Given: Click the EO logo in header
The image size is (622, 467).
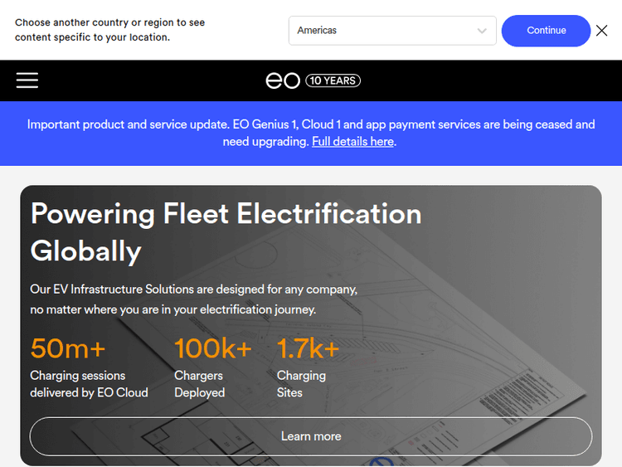Looking at the screenshot, I should click(x=283, y=80).
